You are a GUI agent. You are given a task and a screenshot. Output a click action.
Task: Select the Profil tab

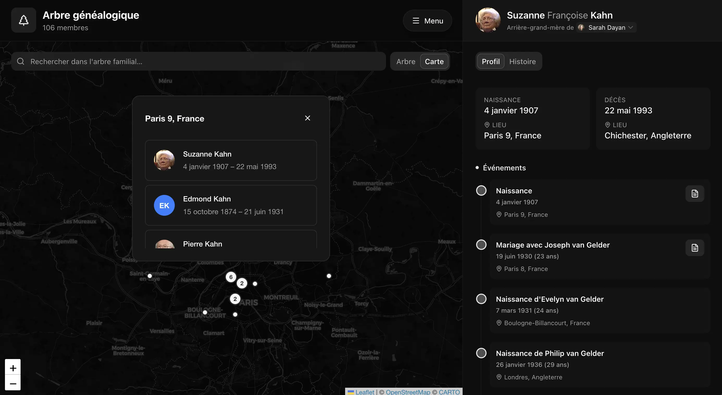(x=490, y=61)
